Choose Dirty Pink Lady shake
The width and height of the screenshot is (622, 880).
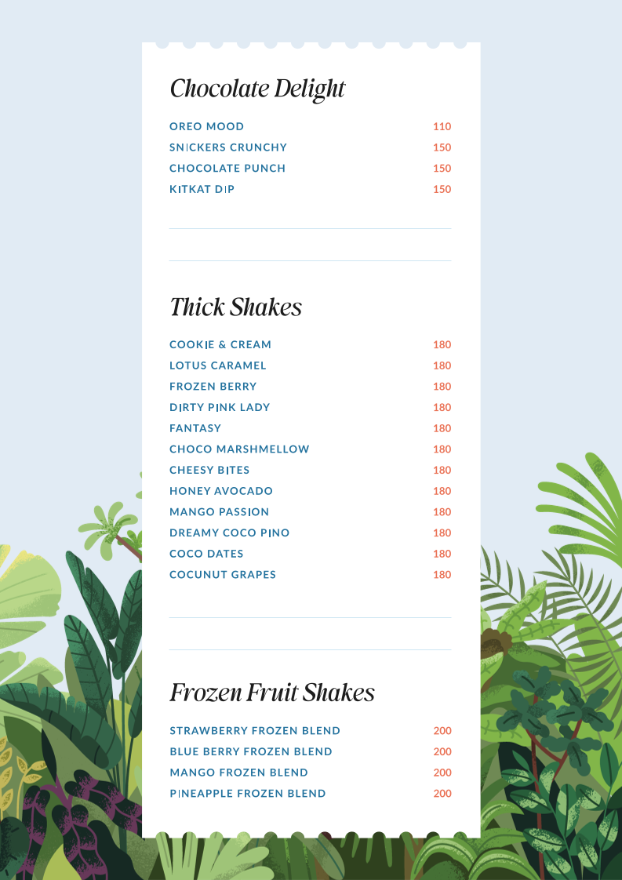point(220,407)
